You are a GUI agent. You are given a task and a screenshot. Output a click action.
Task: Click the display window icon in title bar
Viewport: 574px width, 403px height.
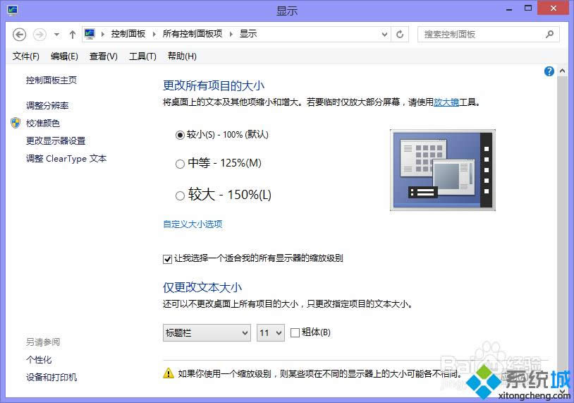click(12, 10)
